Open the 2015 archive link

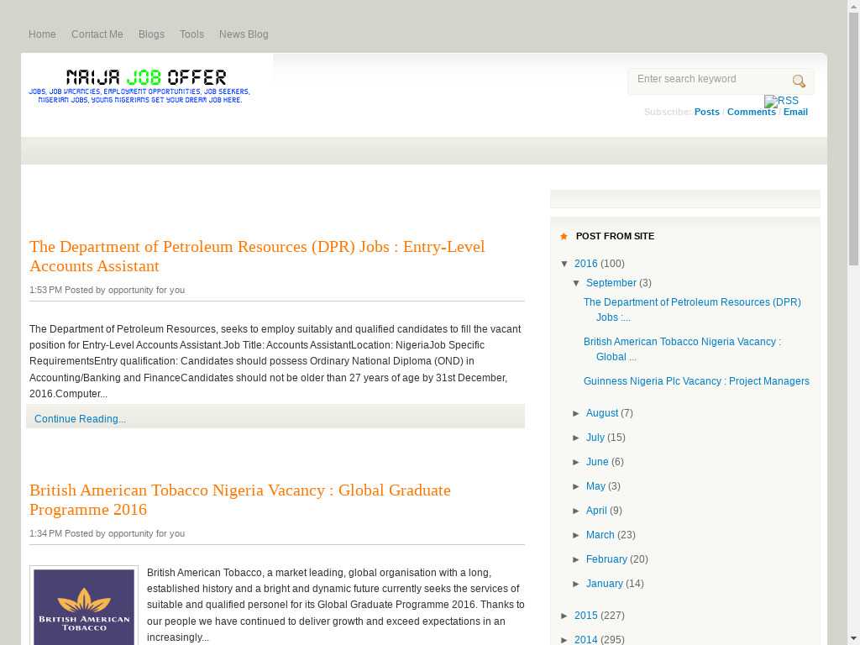coord(585,616)
